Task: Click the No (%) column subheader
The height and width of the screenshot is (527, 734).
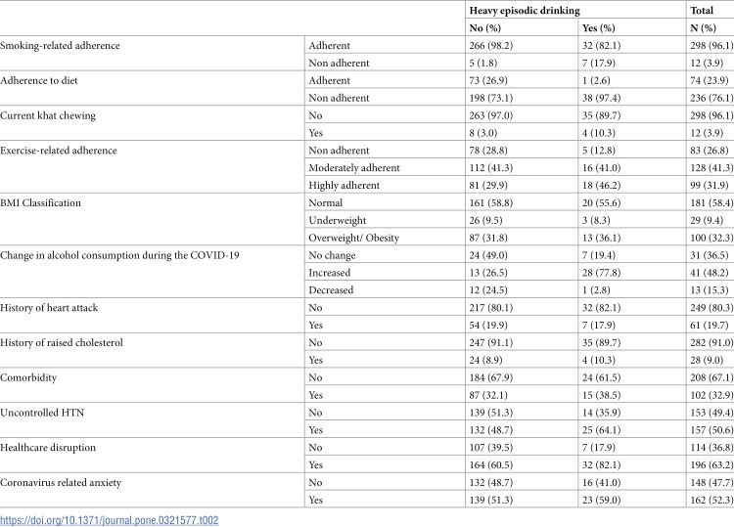Action: point(485,28)
